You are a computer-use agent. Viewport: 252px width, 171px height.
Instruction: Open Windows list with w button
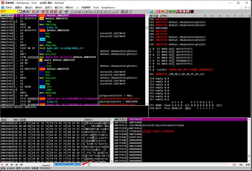pos(87,11)
